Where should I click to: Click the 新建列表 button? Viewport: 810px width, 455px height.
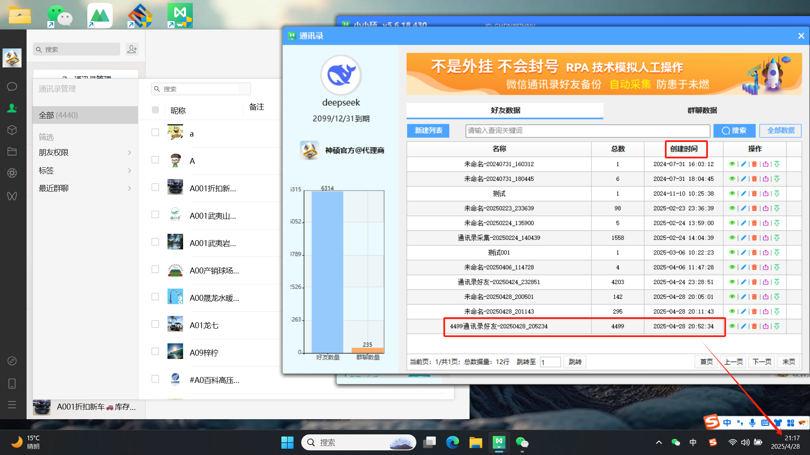[x=428, y=131]
